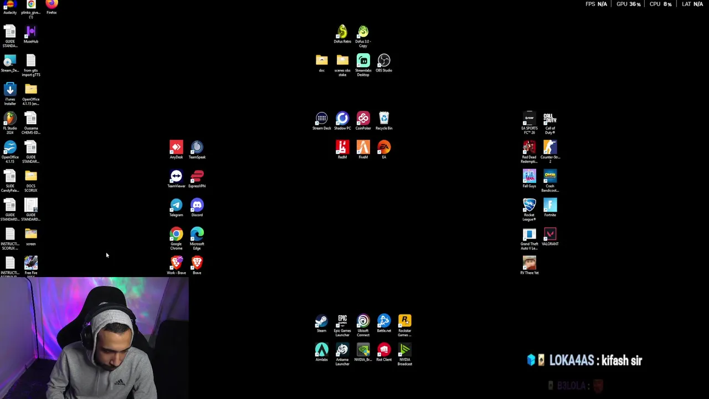Launch Microsoft Edge shortcut
Viewport: 709px width, 399px height.
click(197, 238)
